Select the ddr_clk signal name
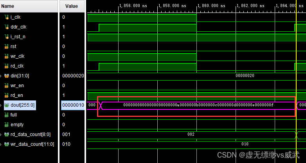 [18, 27]
